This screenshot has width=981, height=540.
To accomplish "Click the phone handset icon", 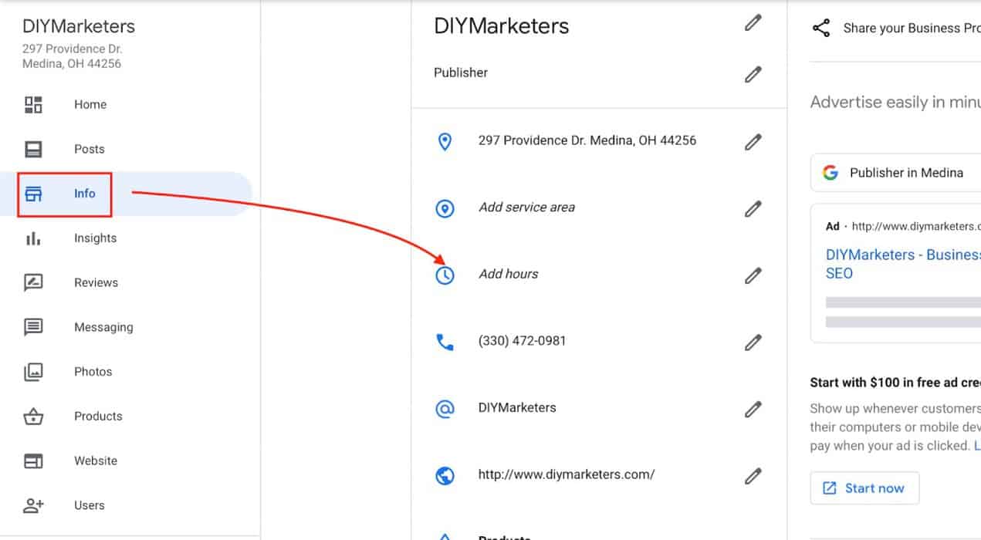I will [445, 342].
